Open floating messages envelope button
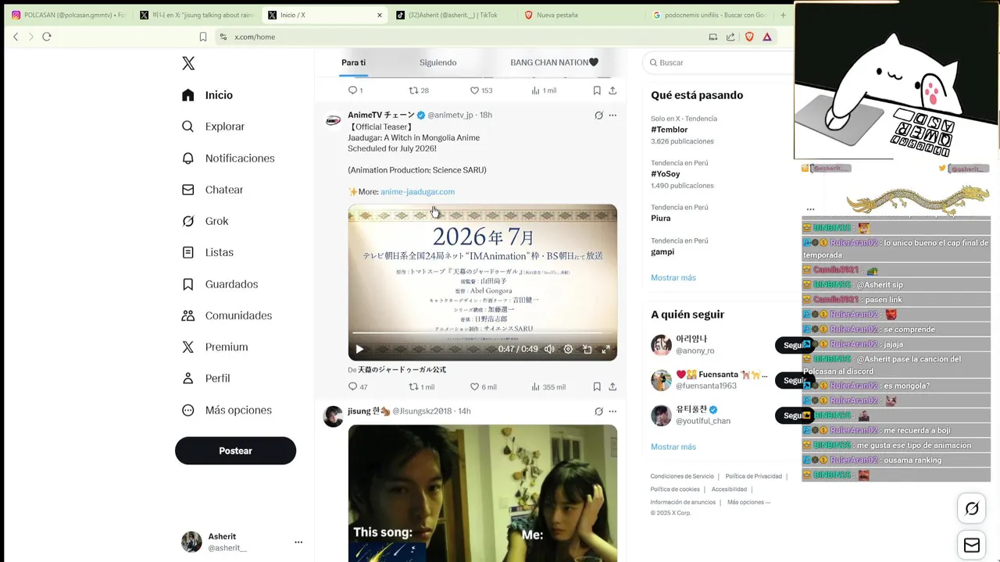The image size is (1000, 562). click(x=972, y=546)
